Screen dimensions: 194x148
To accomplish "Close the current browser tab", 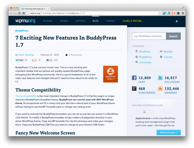I will tap(48, 9).
